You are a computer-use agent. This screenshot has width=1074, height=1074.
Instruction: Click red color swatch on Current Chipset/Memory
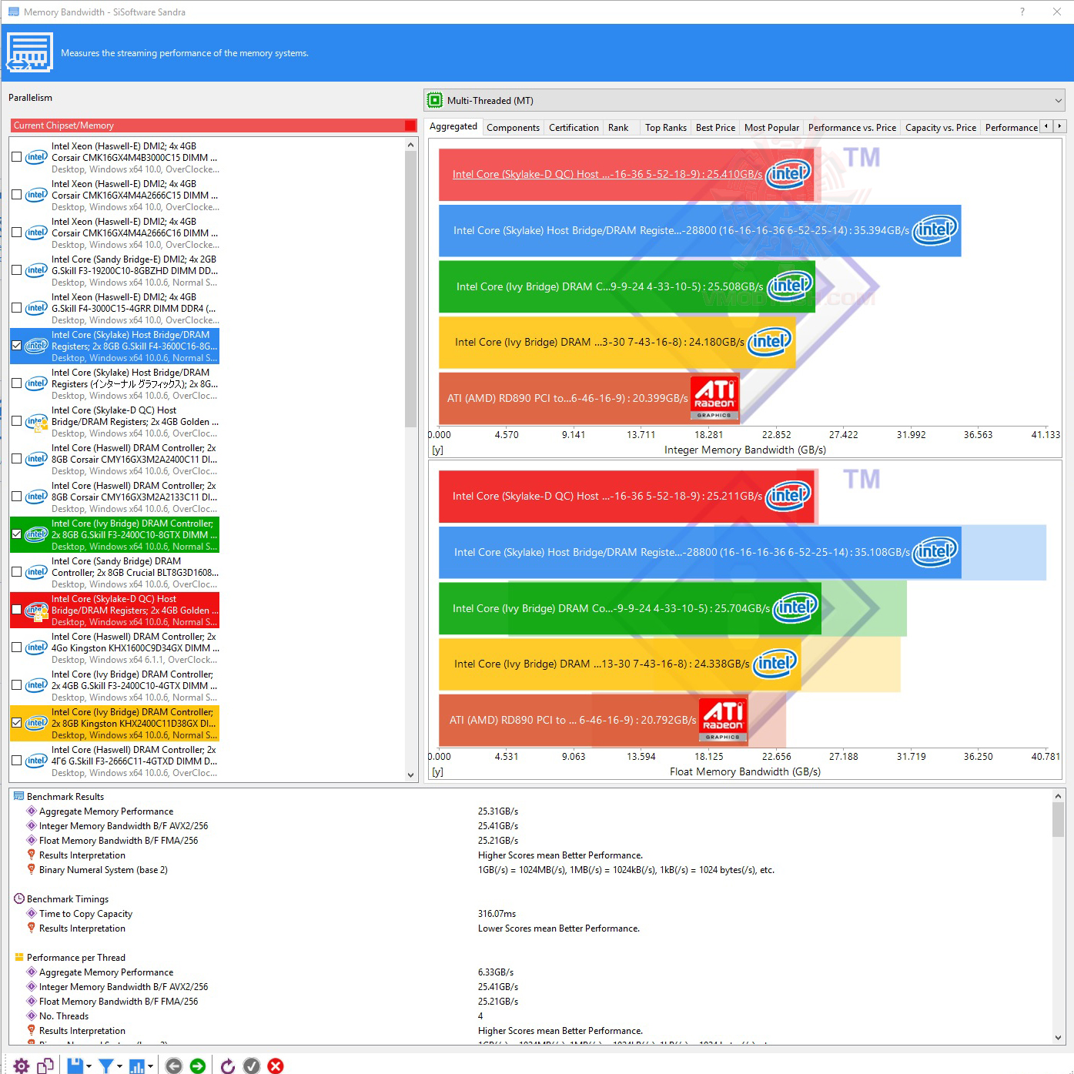click(410, 125)
